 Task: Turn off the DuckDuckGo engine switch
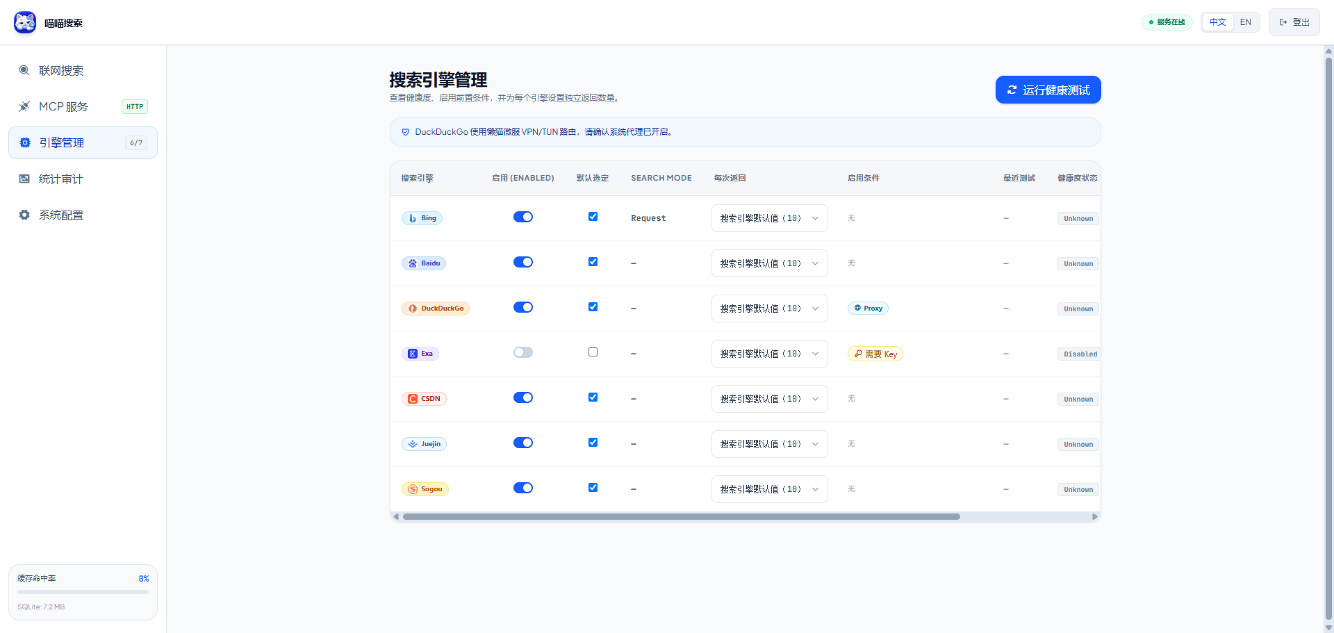tap(523, 307)
